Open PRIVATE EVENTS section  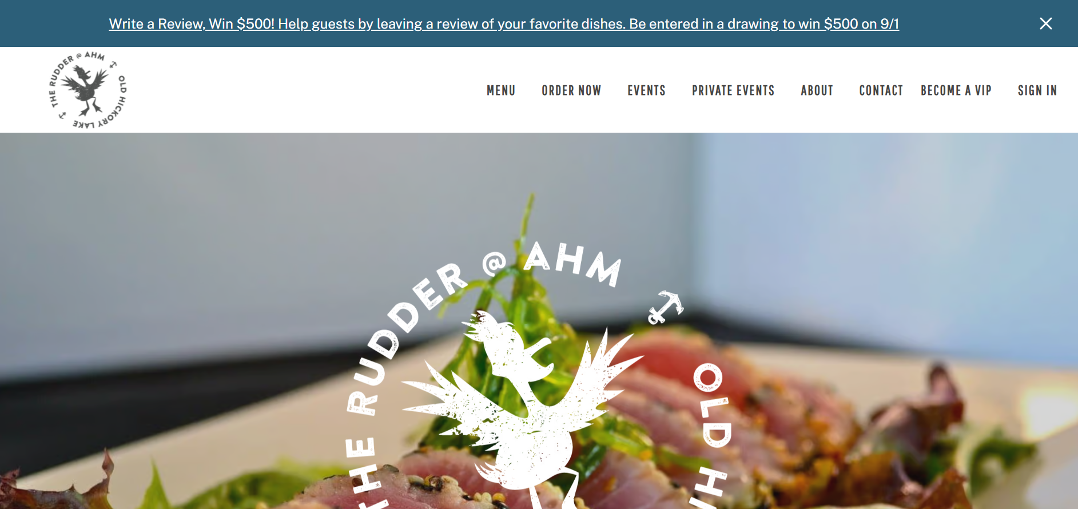pos(733,90)
